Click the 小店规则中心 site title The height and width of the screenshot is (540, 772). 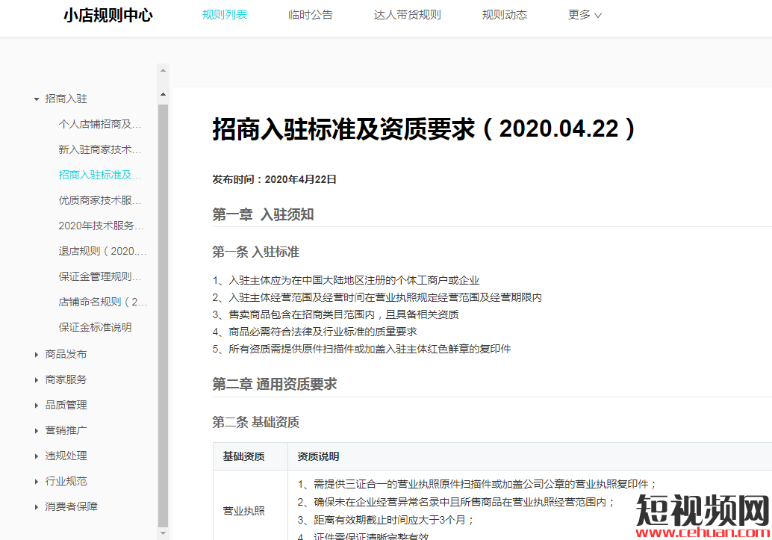pos(108,15)
